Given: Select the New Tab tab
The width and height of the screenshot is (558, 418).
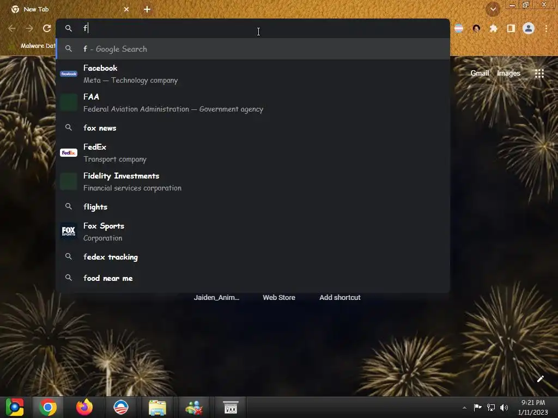Looking at the screenshot, I should coord(70,9).
